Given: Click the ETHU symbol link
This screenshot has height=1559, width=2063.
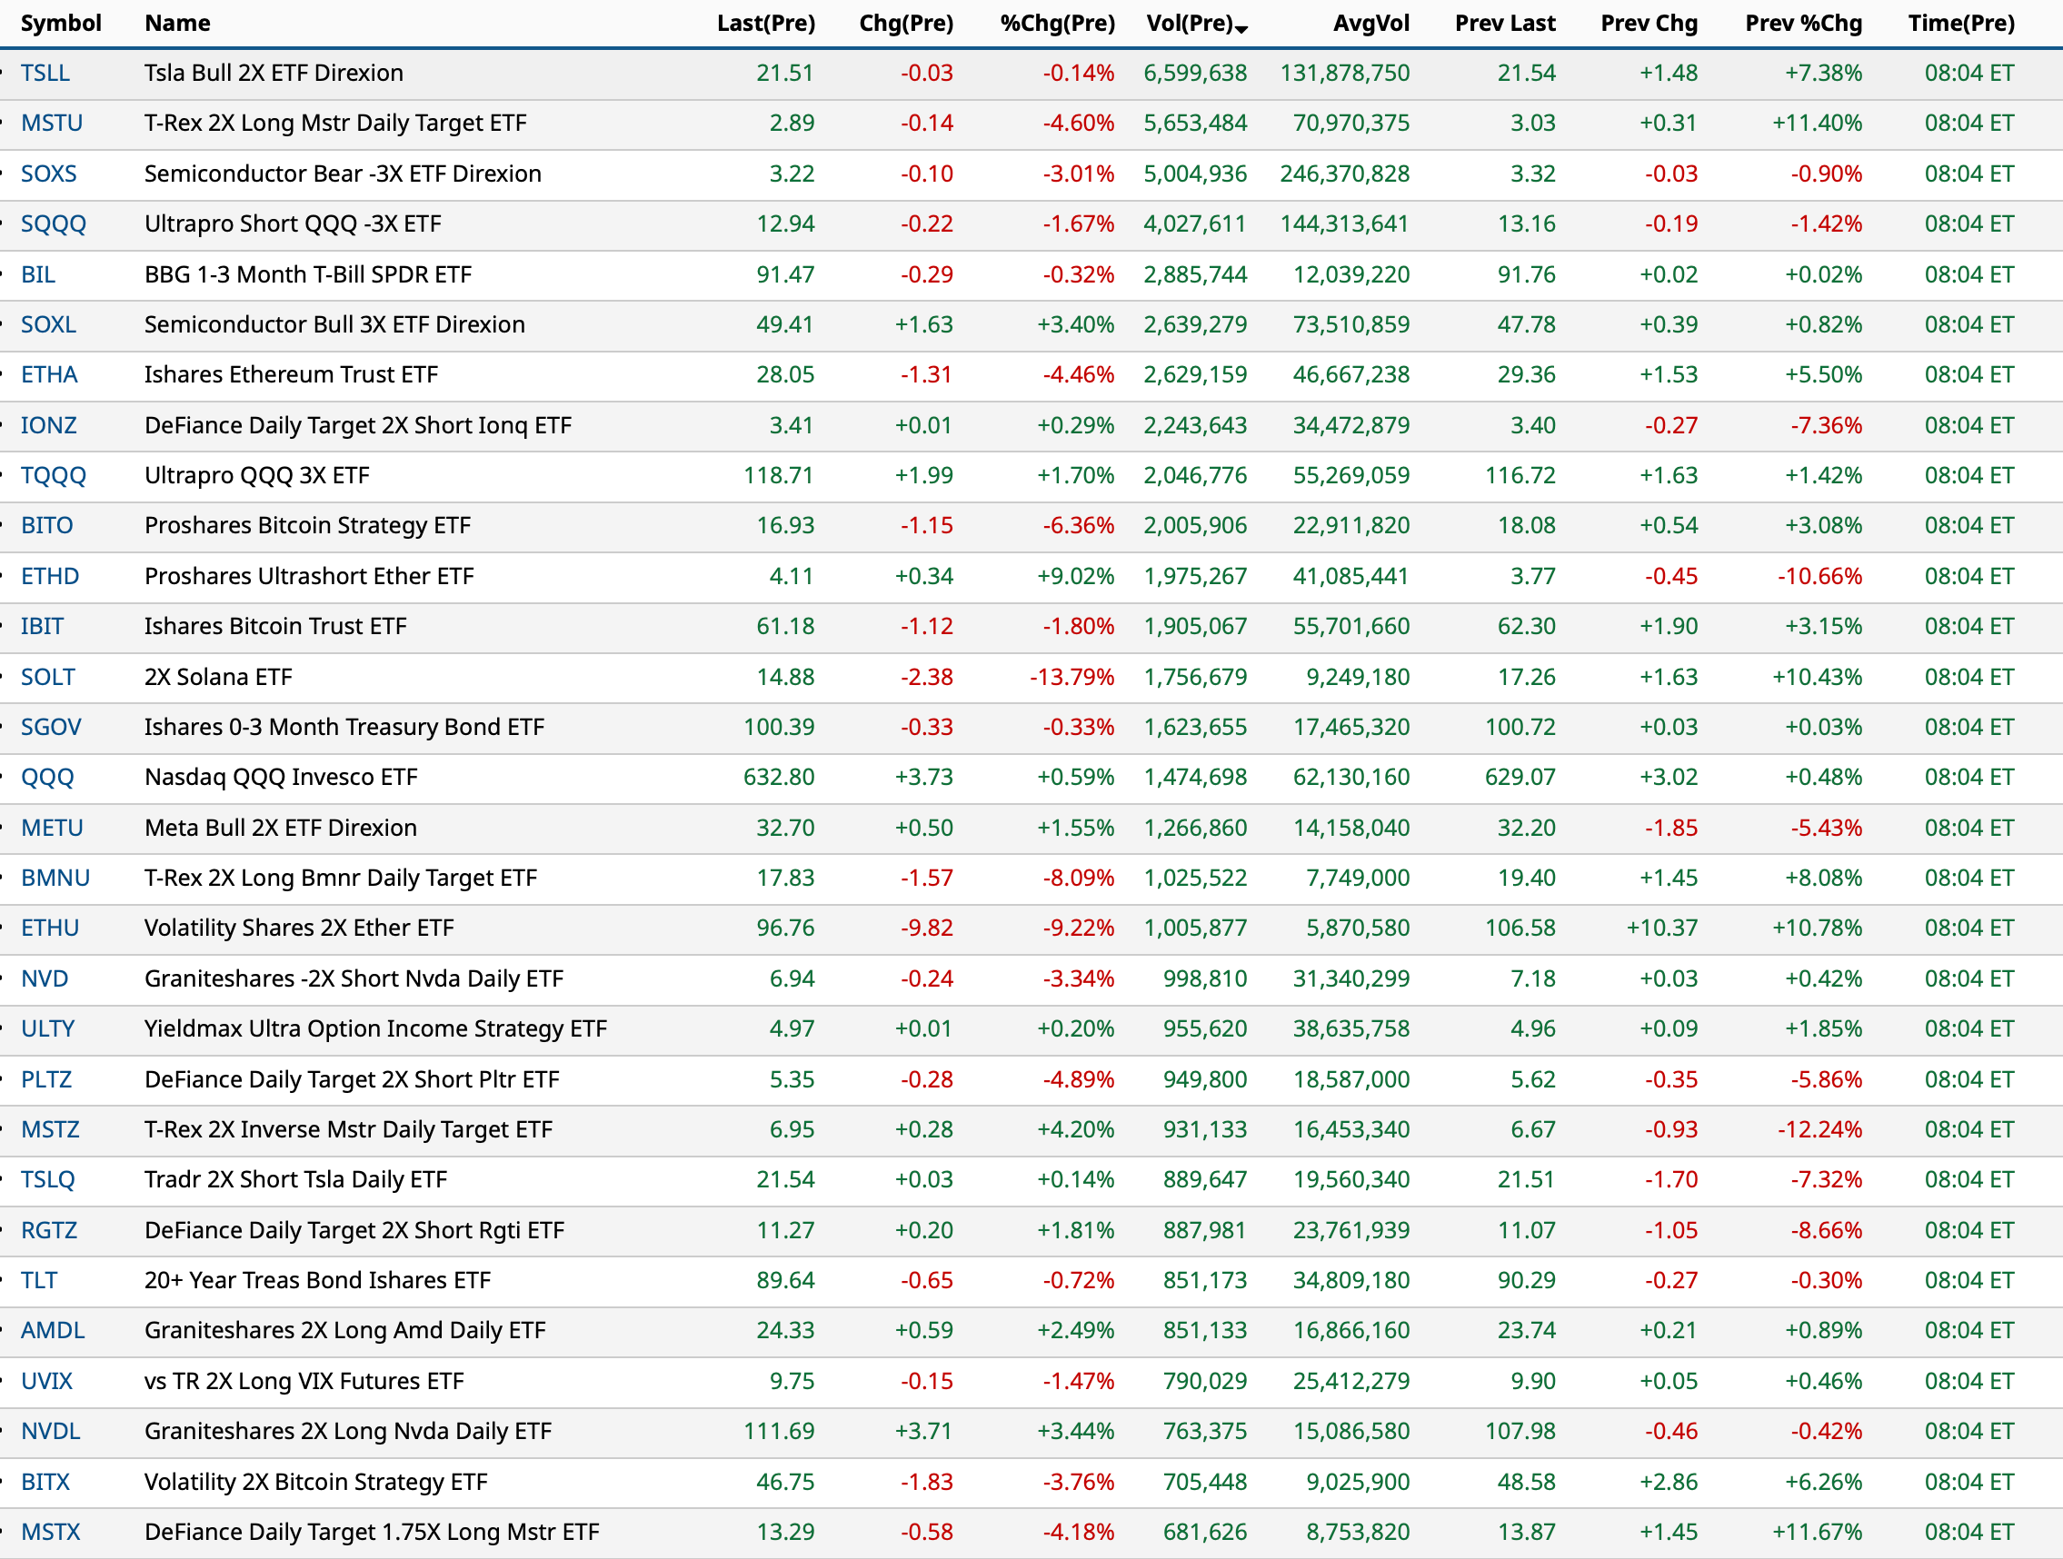Looking at the screenshot, I should tap(49, 928).
